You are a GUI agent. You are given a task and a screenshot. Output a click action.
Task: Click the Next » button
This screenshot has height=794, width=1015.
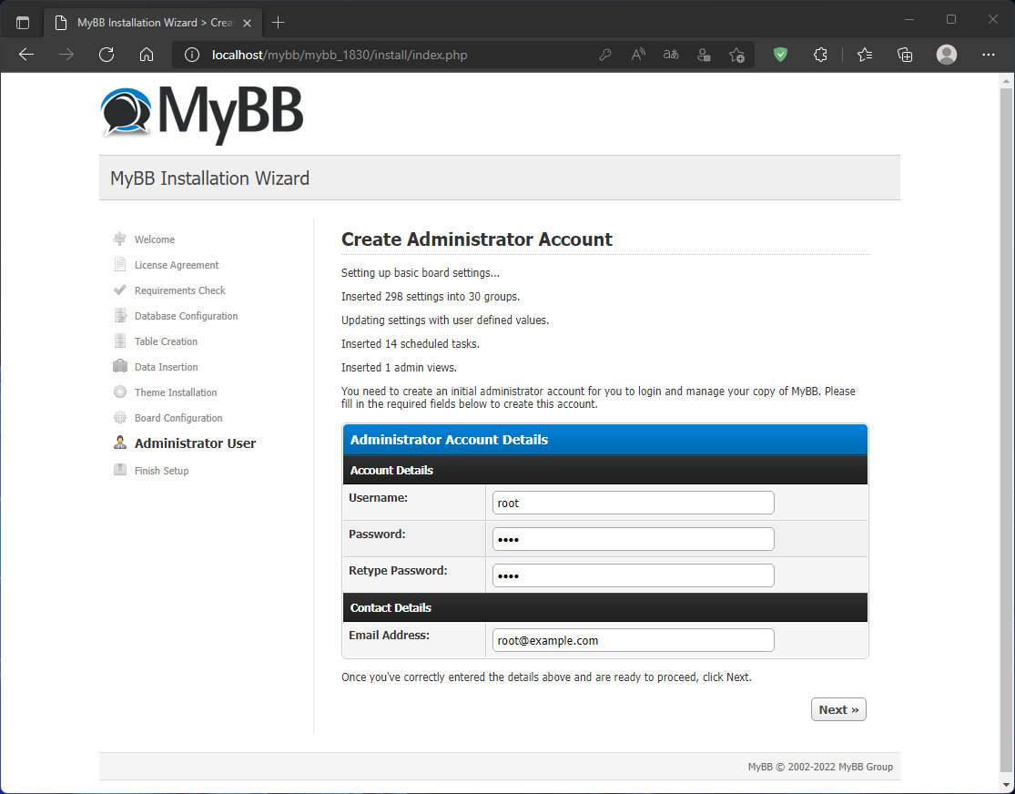[838, 709]
